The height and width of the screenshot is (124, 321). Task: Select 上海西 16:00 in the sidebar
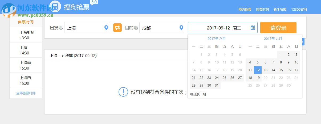coord(26,80)
